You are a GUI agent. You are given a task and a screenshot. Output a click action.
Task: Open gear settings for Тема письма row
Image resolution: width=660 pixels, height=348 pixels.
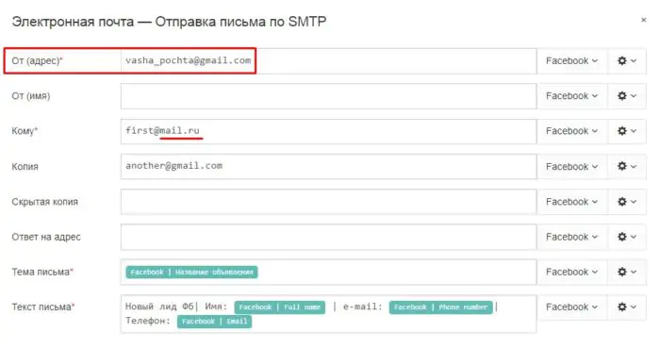(627, 272)
